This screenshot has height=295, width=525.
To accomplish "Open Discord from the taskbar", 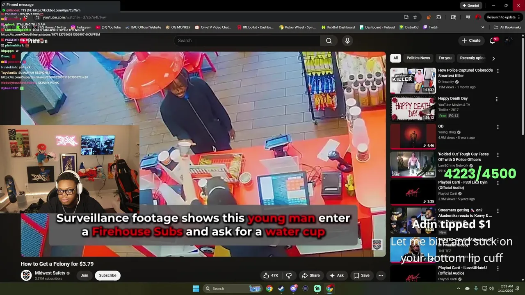I will click(x=293, y=288).
